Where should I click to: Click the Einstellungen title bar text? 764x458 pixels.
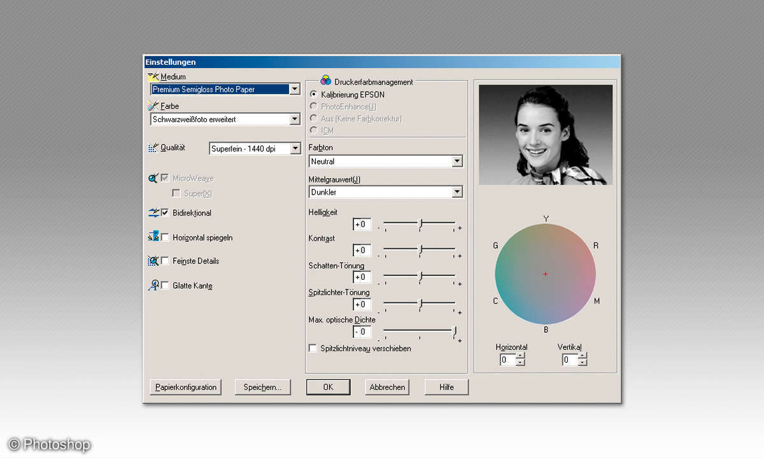(171, 62)
